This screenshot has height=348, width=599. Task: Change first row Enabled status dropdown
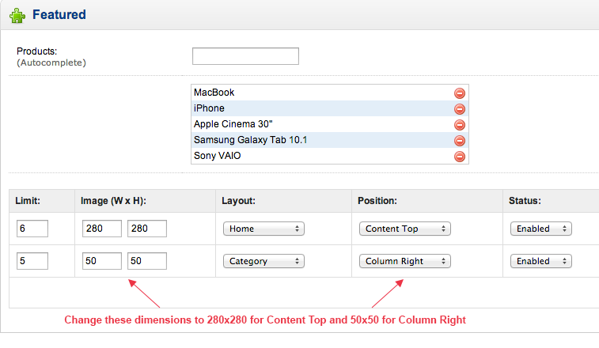[541, 229]
